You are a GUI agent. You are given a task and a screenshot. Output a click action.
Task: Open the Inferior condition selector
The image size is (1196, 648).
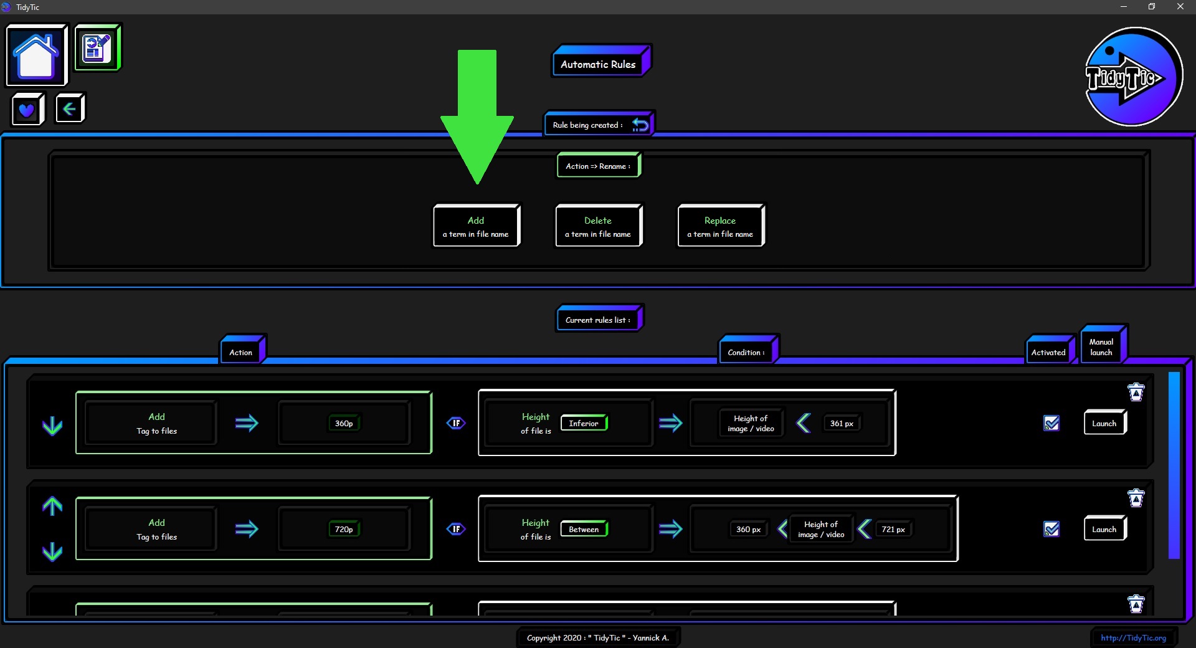tap(584, 423)
